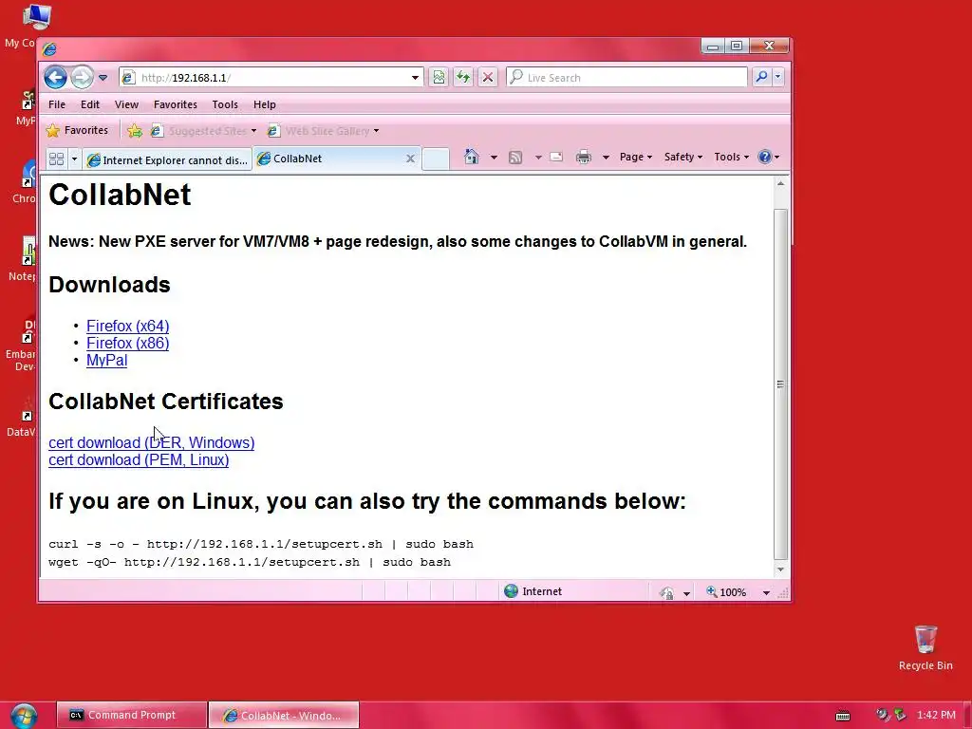Click the on-screen keyboard tray icon
The width and height of the screenshot is (972, 729).
point(843,716)
